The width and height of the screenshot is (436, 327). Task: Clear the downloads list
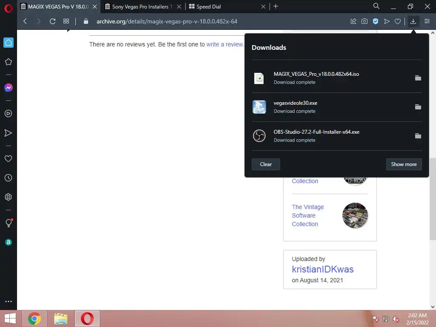pyautogui.click(x=266, y=164)
